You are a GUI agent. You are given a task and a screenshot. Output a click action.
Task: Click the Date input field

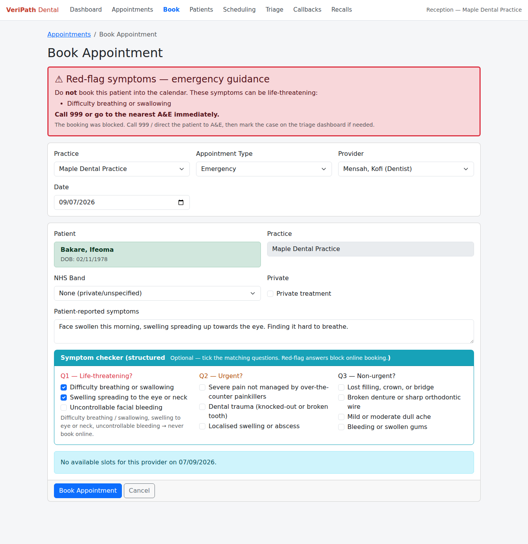(122, 202)
